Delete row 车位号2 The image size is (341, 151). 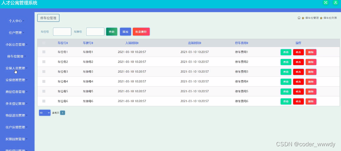(311, 62)
